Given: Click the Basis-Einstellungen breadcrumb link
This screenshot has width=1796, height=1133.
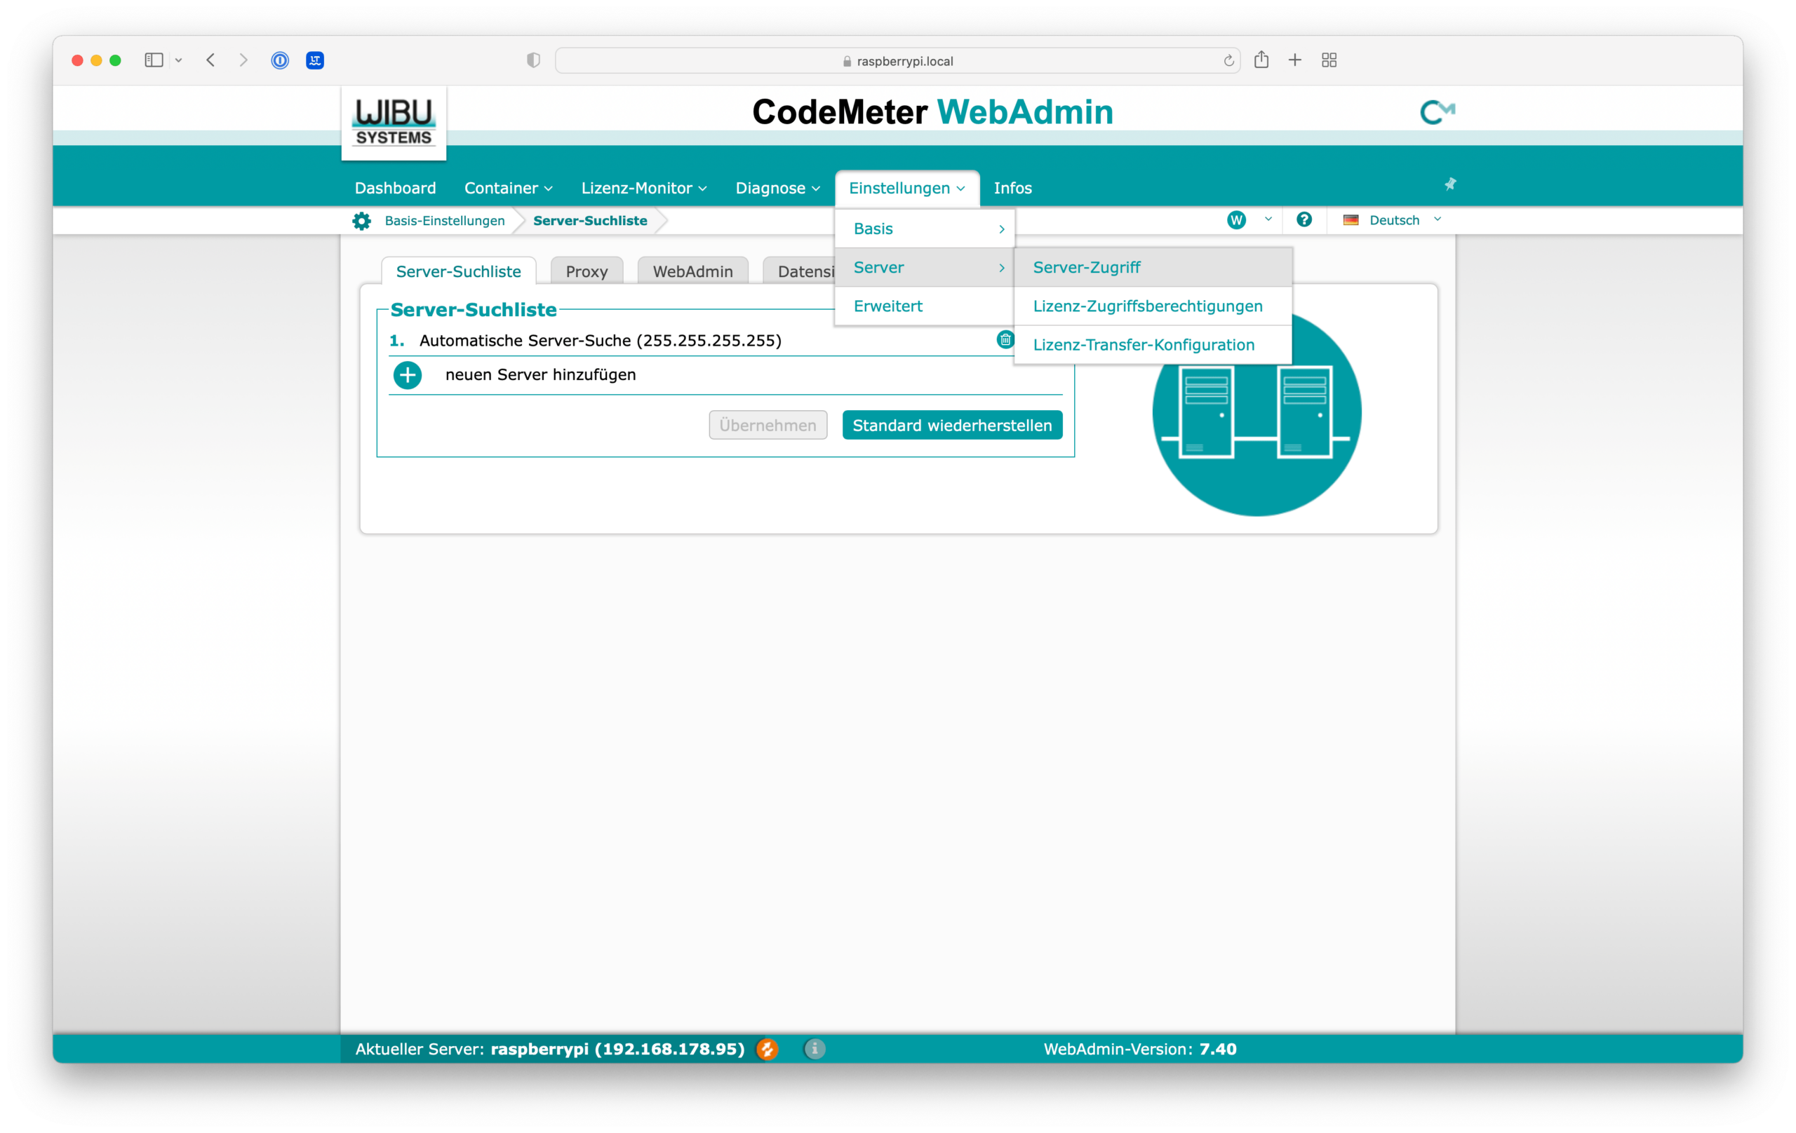Looking at the screenshot, I should pyautogui.click(x=445, y=221).
